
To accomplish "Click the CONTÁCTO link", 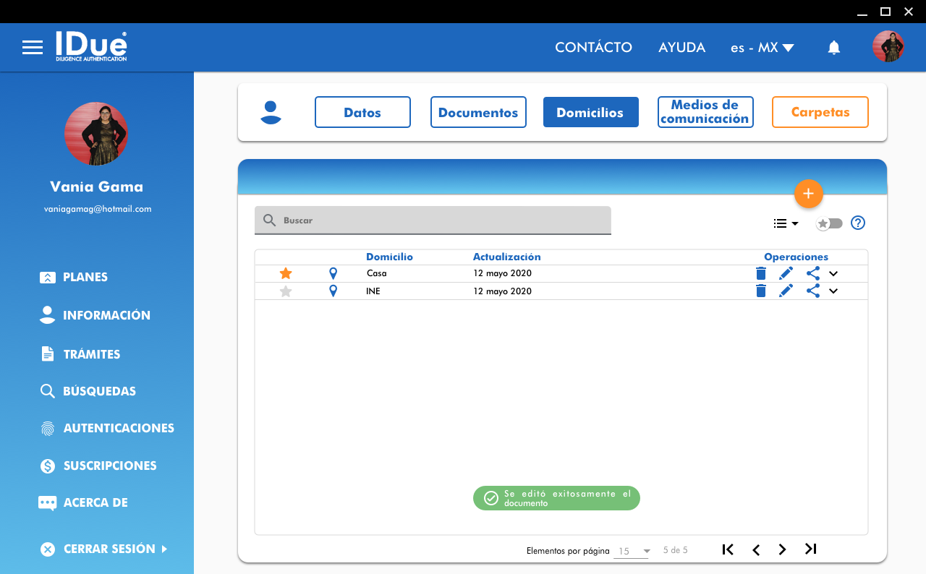I will pyautogui.click(x=593, y=48).
